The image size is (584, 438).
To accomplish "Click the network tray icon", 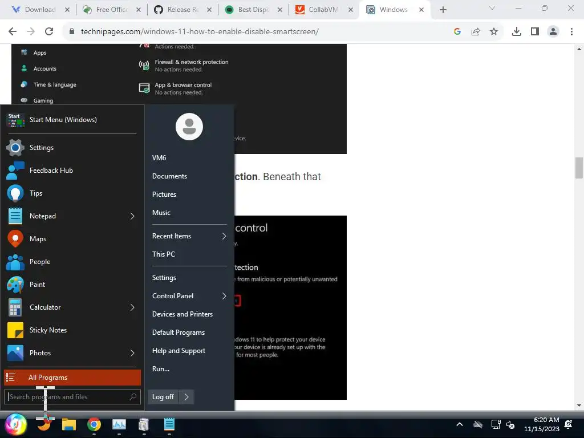I will (496, 424).
